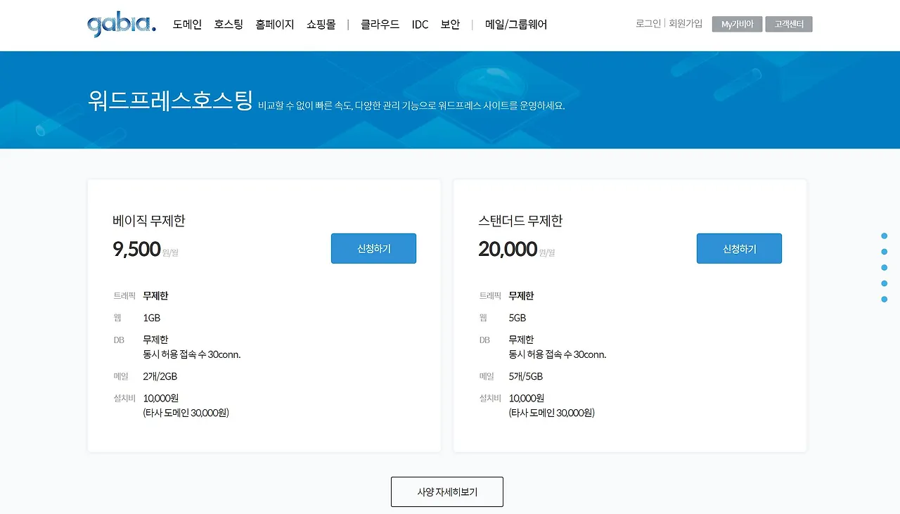900x514 pixels.
Task: Open the 호스팅 menu
Action: [x=228, y=23]
